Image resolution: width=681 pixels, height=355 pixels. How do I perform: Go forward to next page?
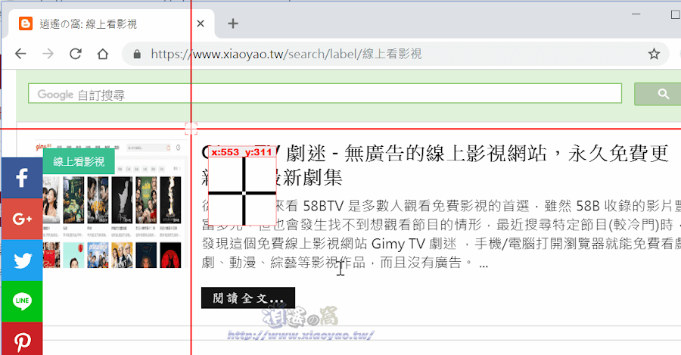click(48, 54)
